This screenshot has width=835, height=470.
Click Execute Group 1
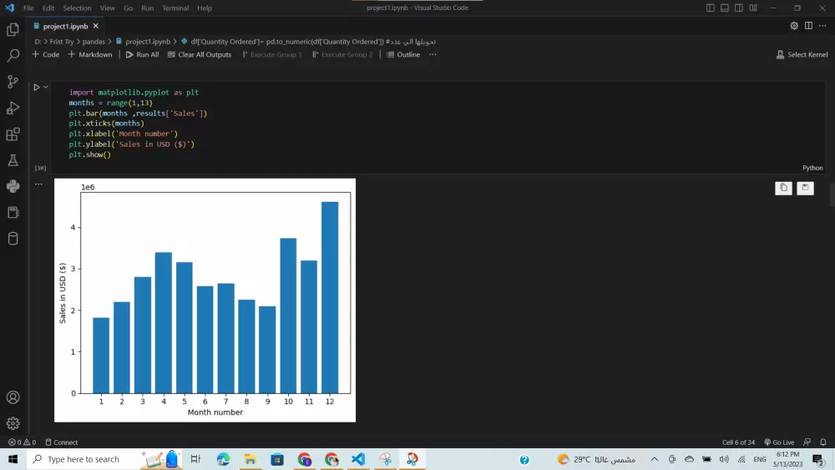coord(272,54)
